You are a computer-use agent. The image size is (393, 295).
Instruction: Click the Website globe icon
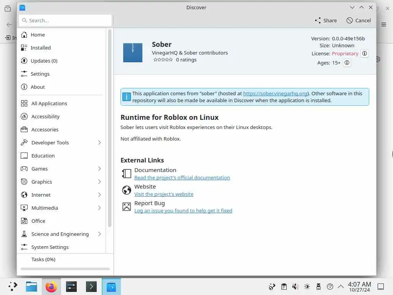pos(127,190)
